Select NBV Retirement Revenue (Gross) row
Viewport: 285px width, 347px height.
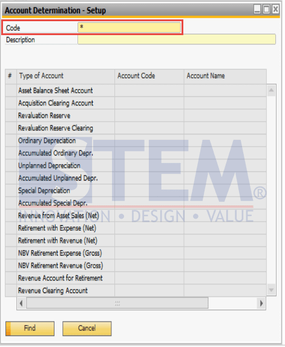[136, 266]
